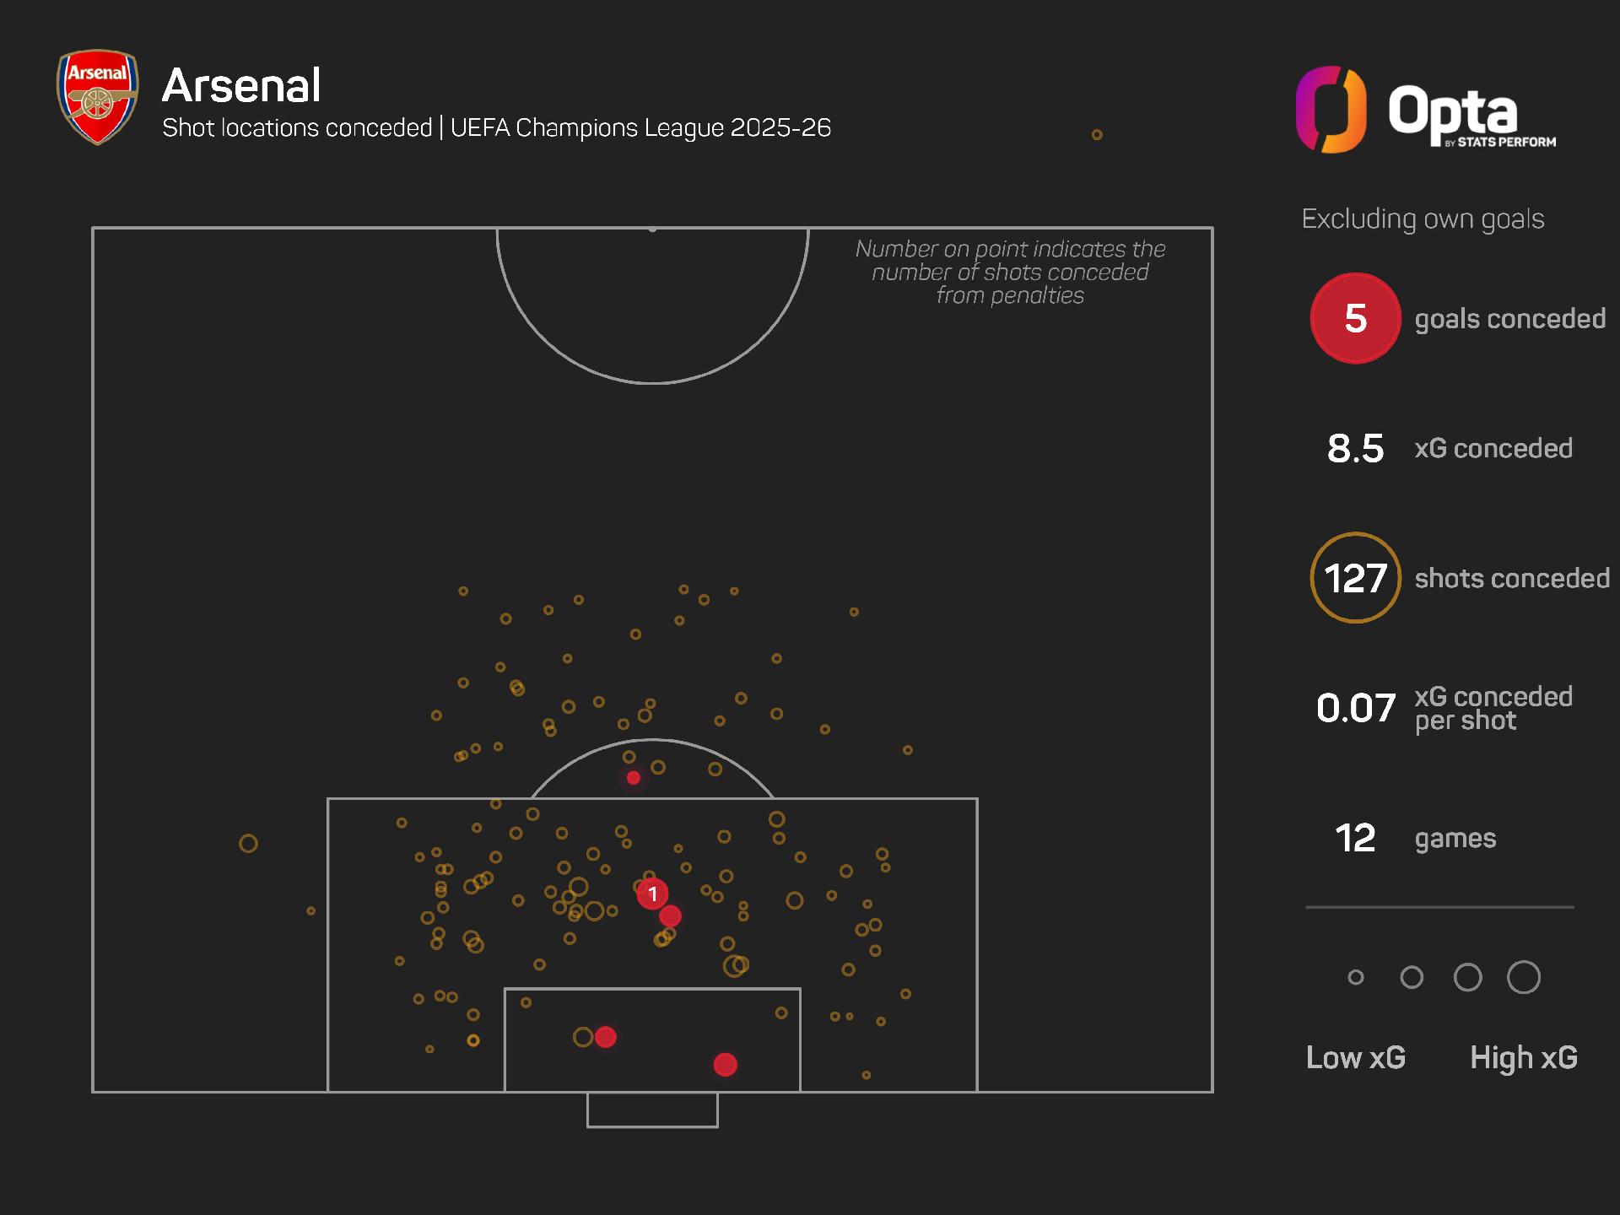Click the penalties note text on the pitch

click(x=1010, y=272)
